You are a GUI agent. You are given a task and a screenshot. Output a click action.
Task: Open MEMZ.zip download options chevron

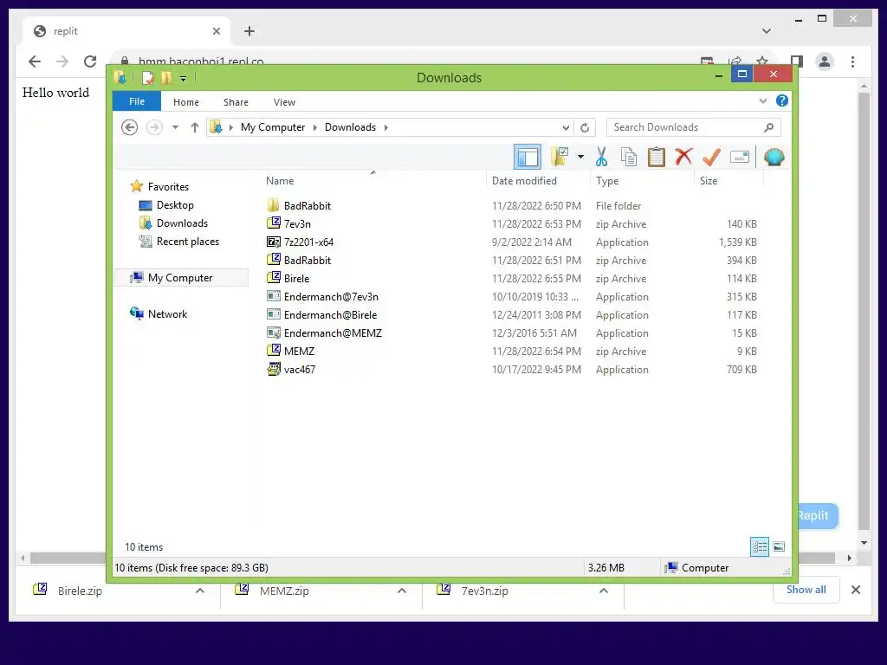point(402,591)
